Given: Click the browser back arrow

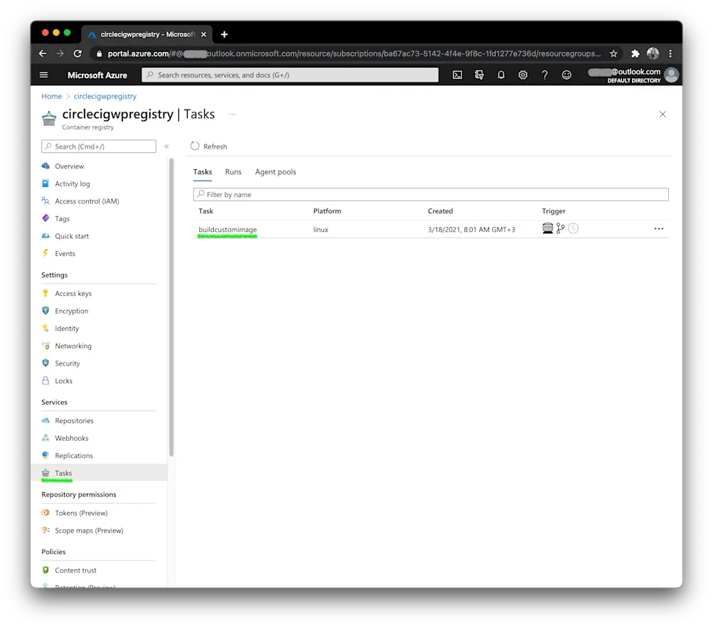Looking at the screenshot, I should coord(43,54).
